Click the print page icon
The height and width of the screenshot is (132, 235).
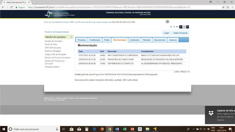click(167, 21)
